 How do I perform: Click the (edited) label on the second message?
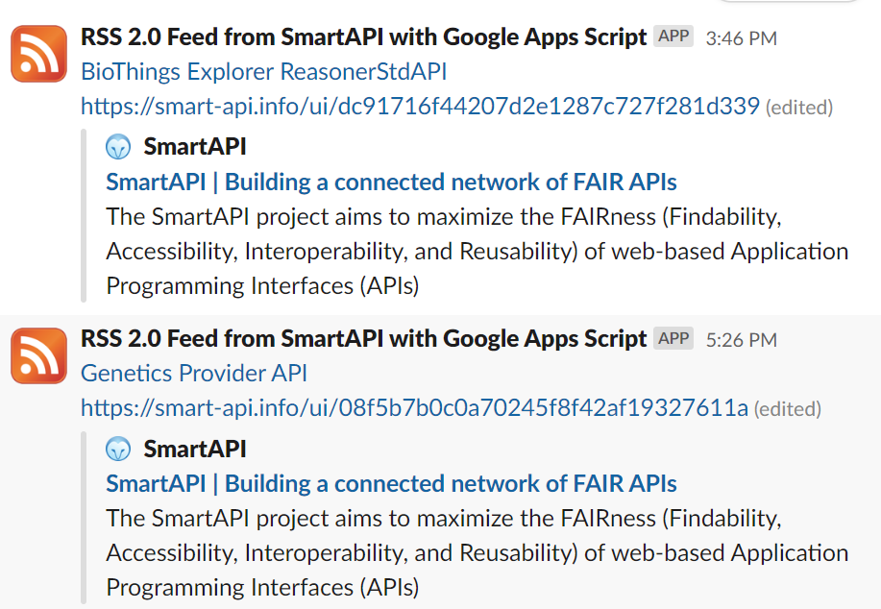coord(788,409)
